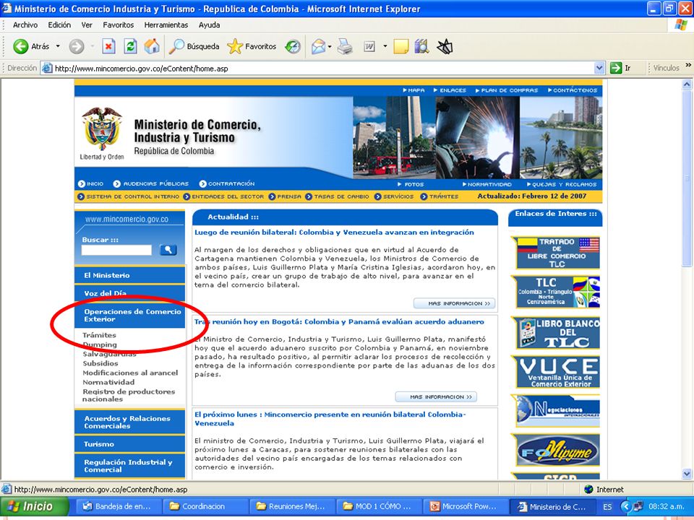
Task: Open Acuerdos y Relaciones Comerciales section
Action: click(129, 422)
